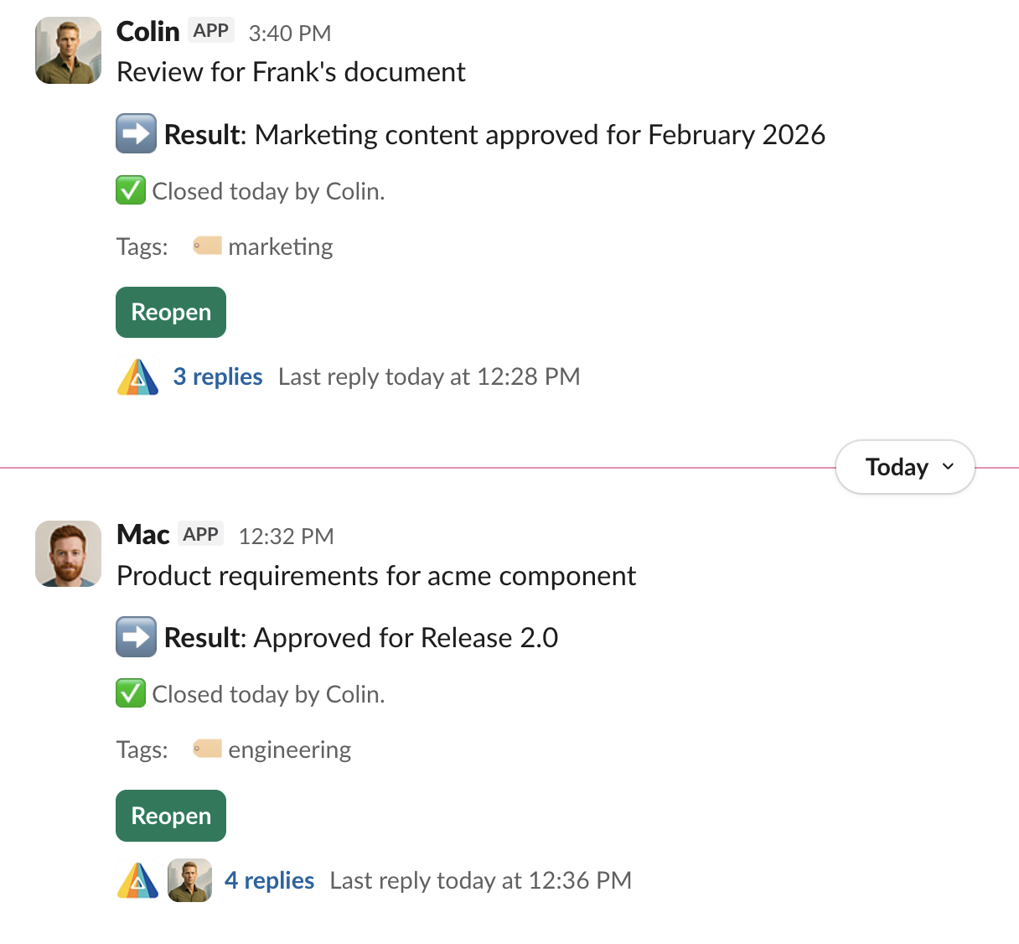The height and width of the screenshot is (944, 1019).
Task: Click the marketing tag label icon
Action: tap(207, 246)
